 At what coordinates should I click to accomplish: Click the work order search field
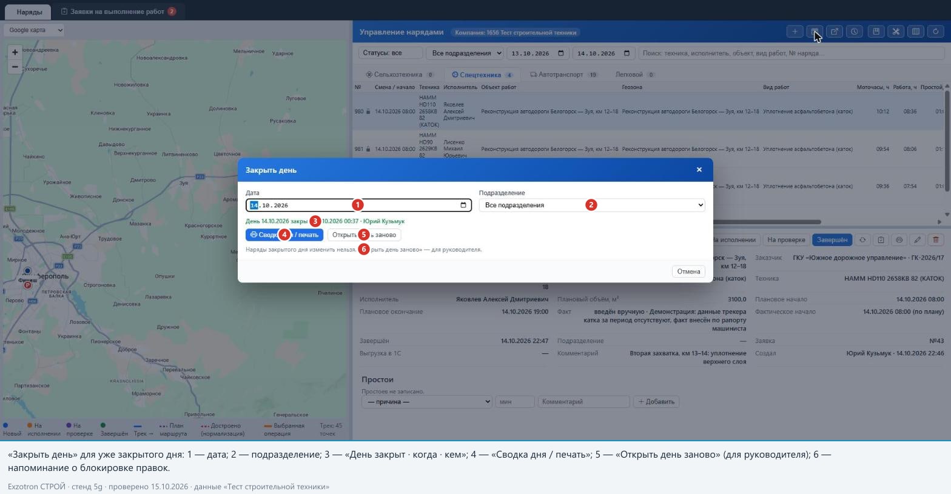(x=791, y=53)
